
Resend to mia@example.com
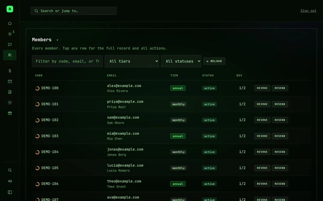[x=280, y=136]
